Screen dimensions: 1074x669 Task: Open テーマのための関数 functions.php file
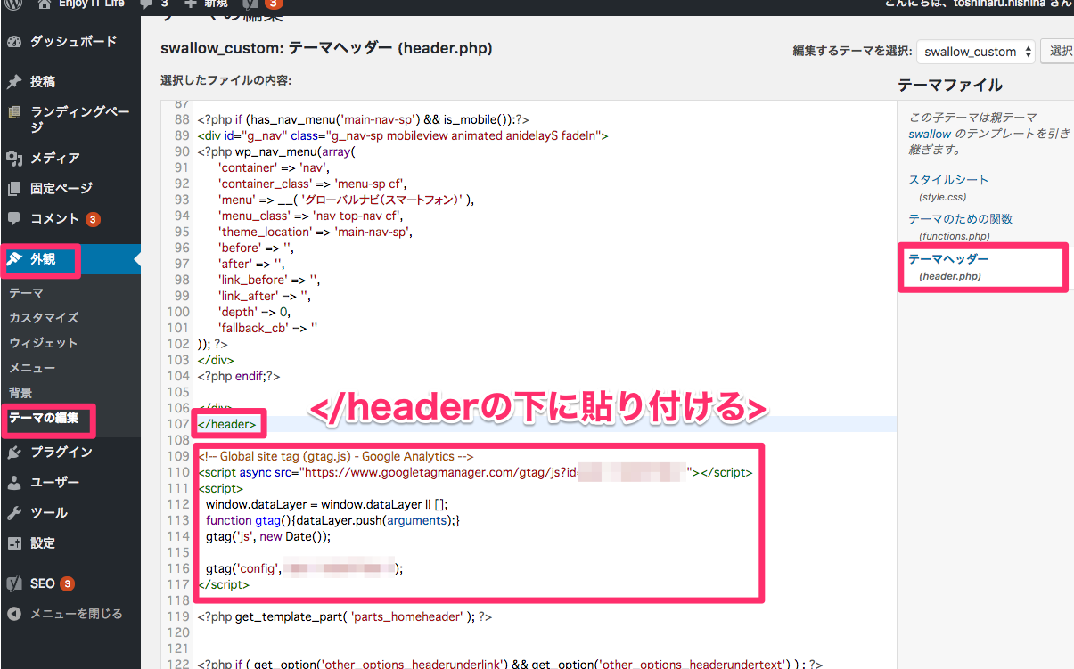960,219
